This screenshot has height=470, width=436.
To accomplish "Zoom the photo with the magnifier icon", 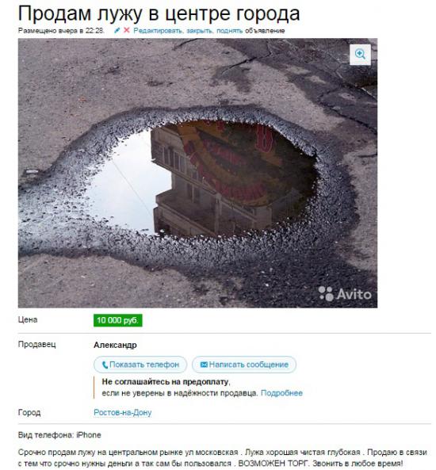I will click(360, 55).
